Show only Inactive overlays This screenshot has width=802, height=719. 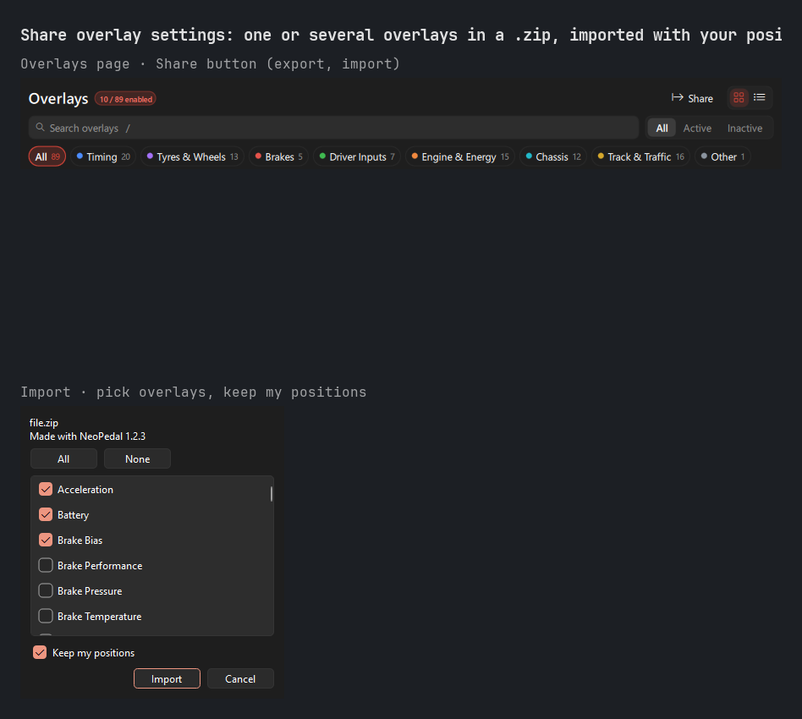click(x=744, y=128)
